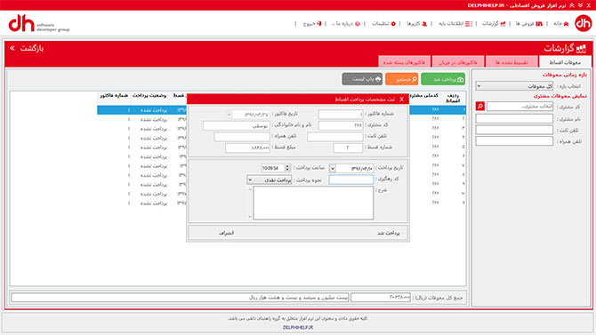Click the description text area scrollbar
The image size is (596, 335).
tap(250, 203)
